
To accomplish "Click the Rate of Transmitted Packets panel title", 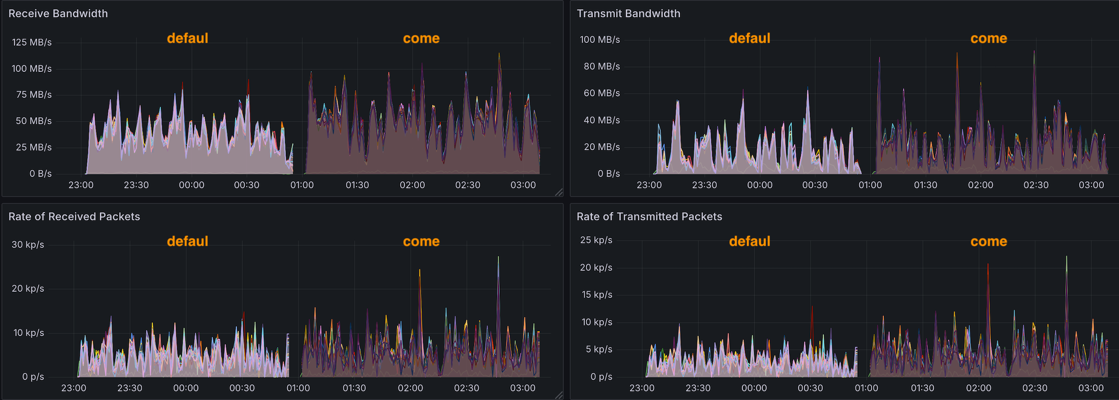I will point(649,217).
